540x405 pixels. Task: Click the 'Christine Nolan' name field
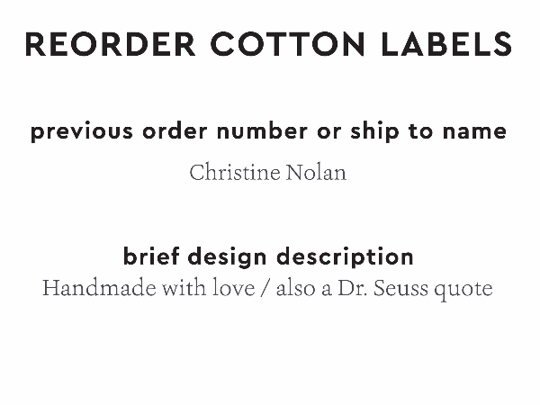click(267, 173)
